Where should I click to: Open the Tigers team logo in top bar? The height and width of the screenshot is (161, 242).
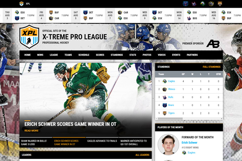pyautogui.click(x=220, y=4)
